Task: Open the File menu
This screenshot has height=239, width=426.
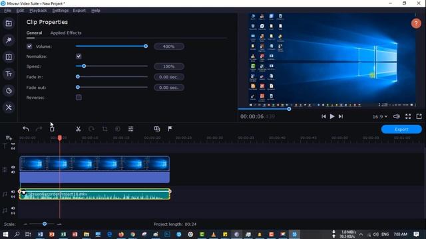Action: coord(7,11)
